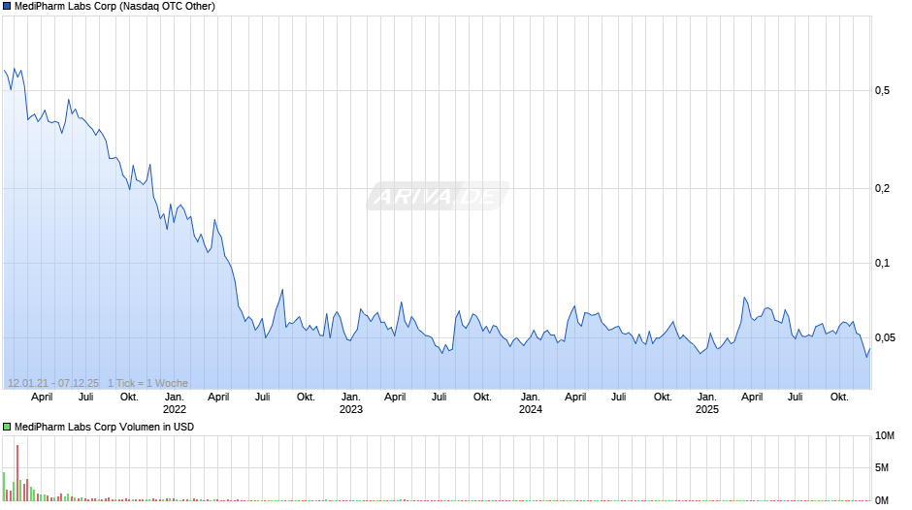
Task: Click the 'Okt.' label right before 'Jan. 2025'
Action: point(663,398)
